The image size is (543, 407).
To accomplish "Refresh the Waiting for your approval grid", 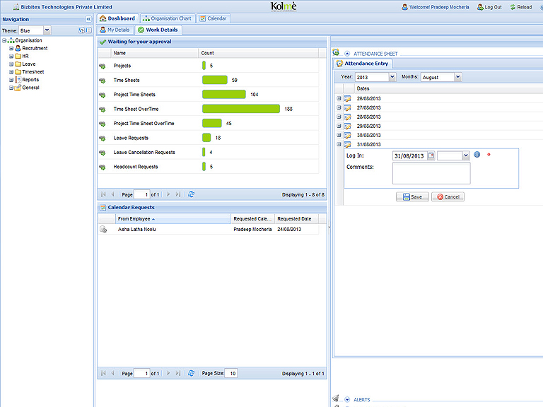I will tap(191, 194).
